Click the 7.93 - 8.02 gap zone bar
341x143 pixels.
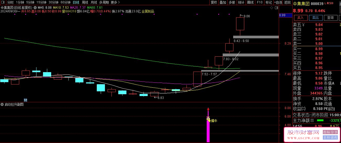coord(251,55)
